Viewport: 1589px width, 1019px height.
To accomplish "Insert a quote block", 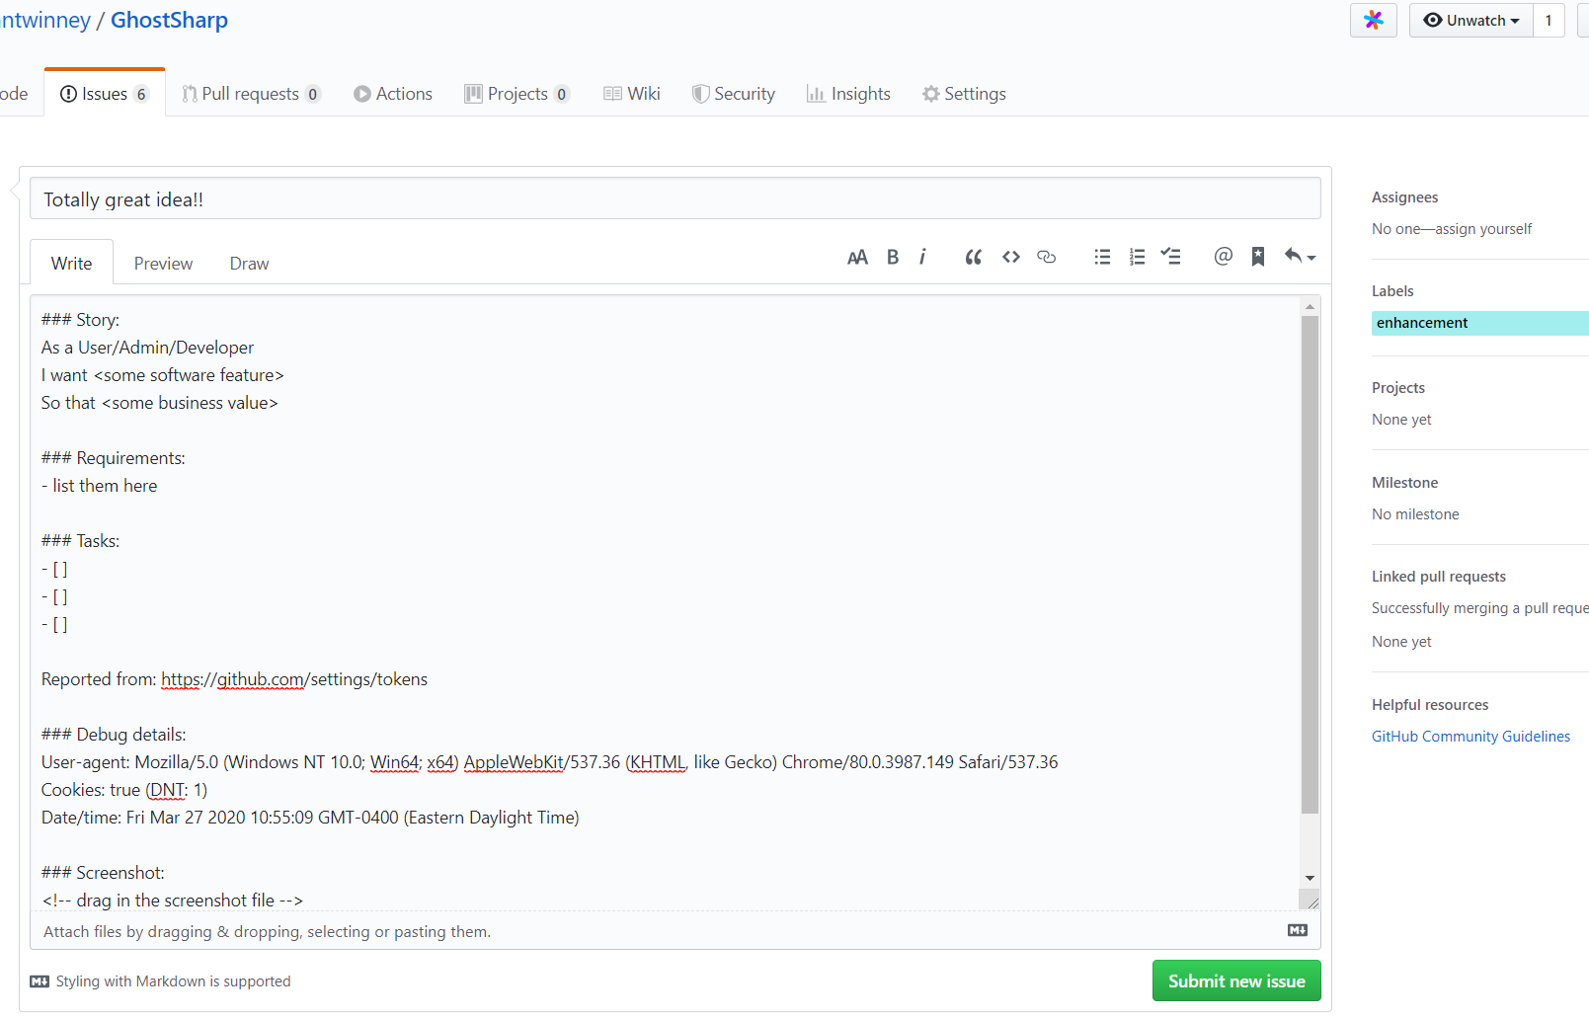I will (x=973, y=258).
